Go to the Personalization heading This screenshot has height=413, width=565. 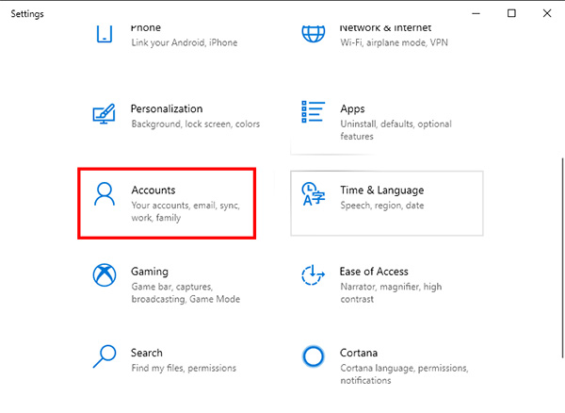[167, 108]
